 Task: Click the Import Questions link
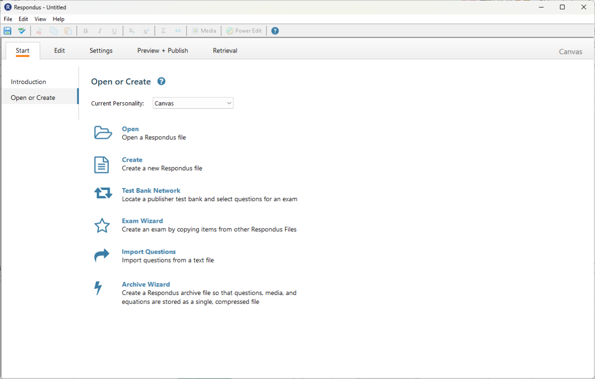[149, 251]
